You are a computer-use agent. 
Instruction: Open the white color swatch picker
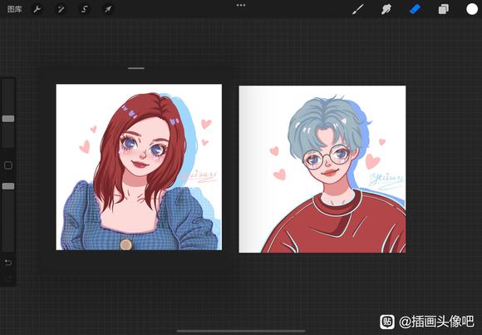click(x=472, y=9)
